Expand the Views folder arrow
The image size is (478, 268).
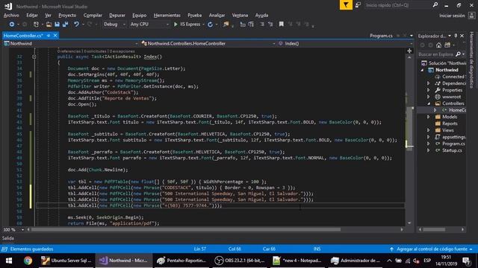tap(428, 130)
